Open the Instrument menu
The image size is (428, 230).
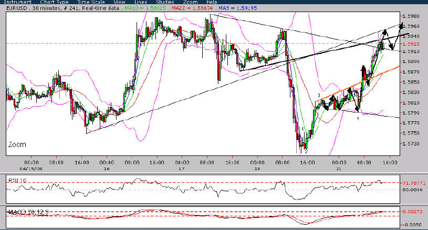(x=18, y=2)
